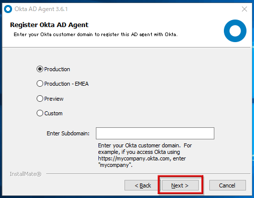Click the 'Register Okta AD Agent' heading
The width and height of the screenshot is (254, 198).
coord(49,25)
